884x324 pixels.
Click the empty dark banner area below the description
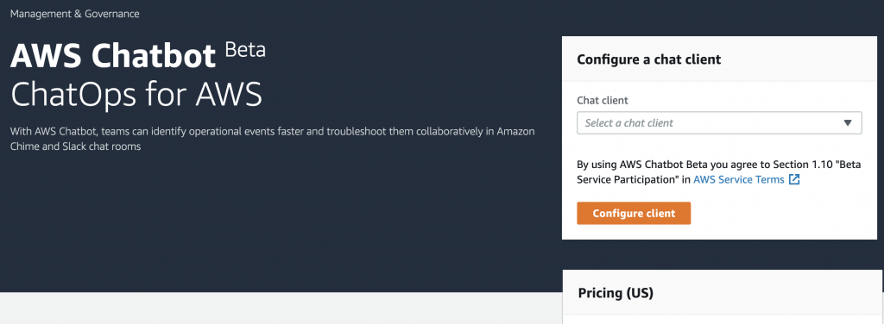(x=270, y=225)
